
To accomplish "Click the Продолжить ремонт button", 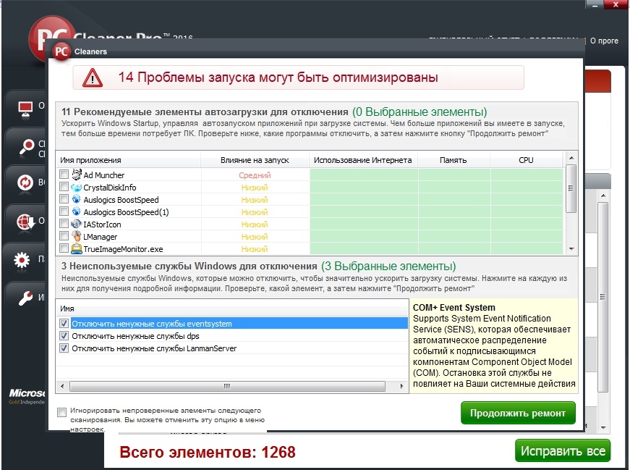I will (x=518, y=413).
